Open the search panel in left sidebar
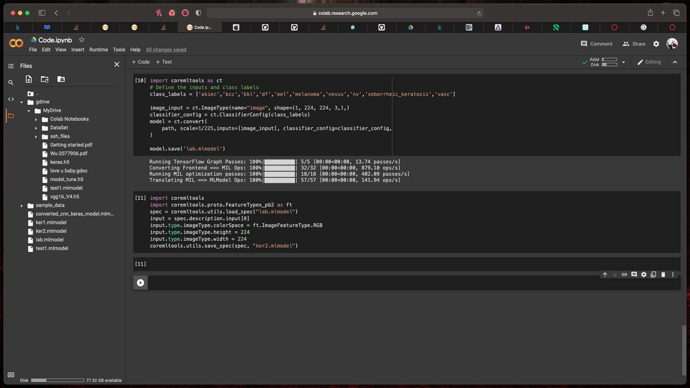The width and height of the screenshot is (690, 388). tap(11, 83)
